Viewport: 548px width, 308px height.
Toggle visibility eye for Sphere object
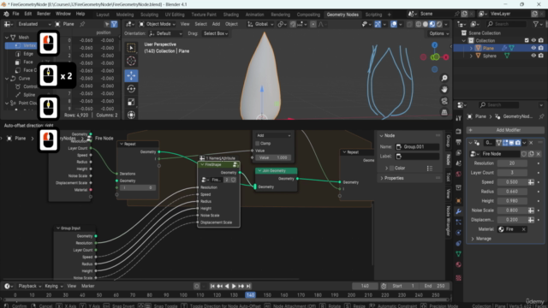[x=533, y=56]
